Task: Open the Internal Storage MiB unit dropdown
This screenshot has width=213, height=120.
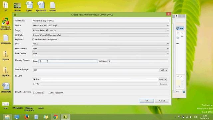Action: click(x=164, y=70)
